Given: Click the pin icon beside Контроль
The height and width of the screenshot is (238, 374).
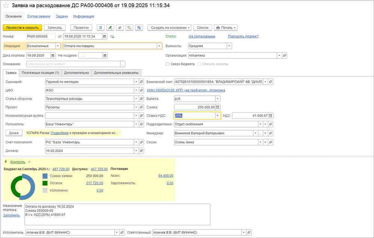Looking at the screenshot, I should tap(30, 162).
